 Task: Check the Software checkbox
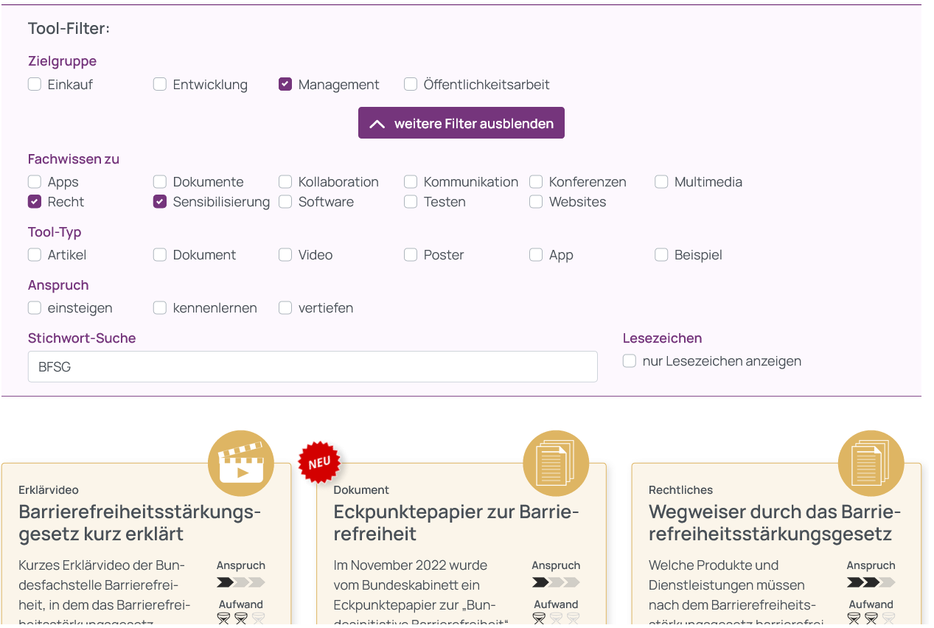click(x=285, y=201)
